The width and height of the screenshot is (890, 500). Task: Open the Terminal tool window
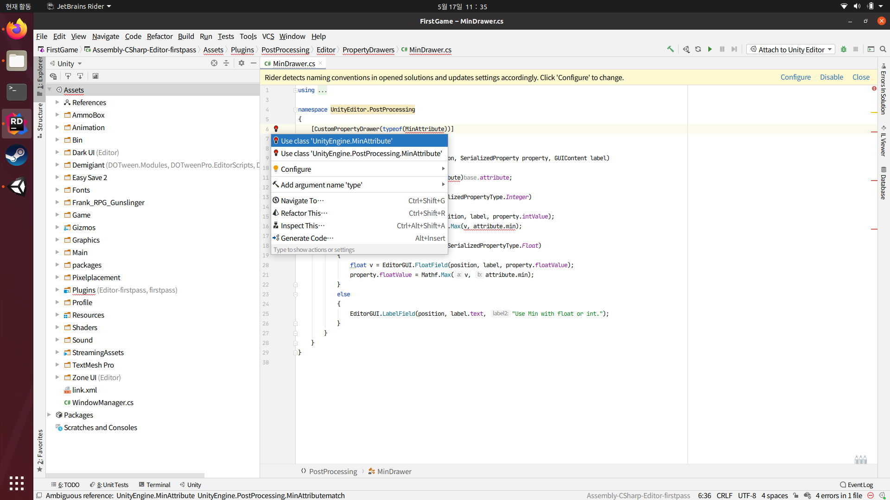154,485
